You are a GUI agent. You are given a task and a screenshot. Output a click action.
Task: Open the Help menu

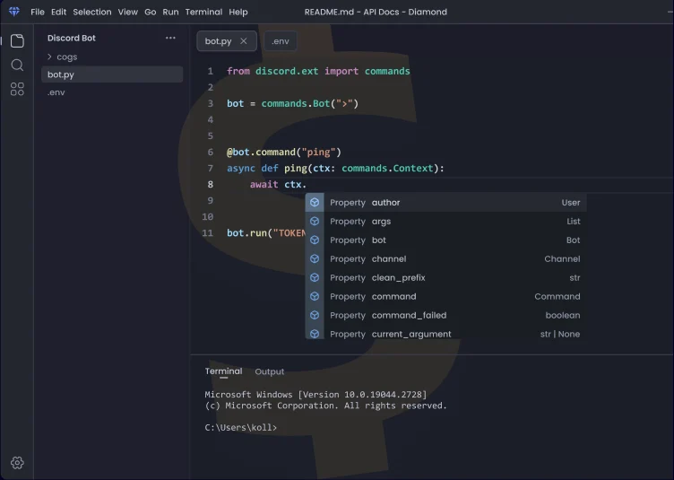[238, 12]
